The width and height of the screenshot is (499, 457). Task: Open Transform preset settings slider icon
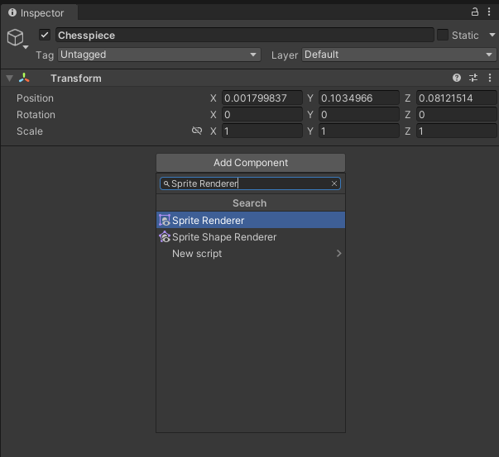click(473, 78)
